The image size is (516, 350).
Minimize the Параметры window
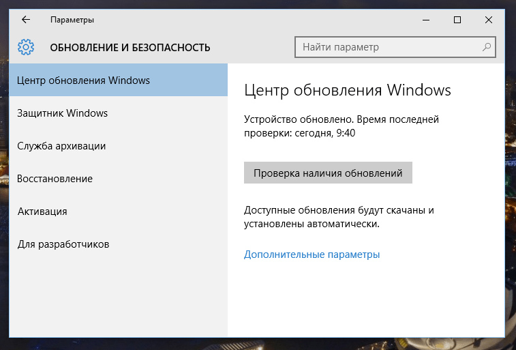(425, 20)
